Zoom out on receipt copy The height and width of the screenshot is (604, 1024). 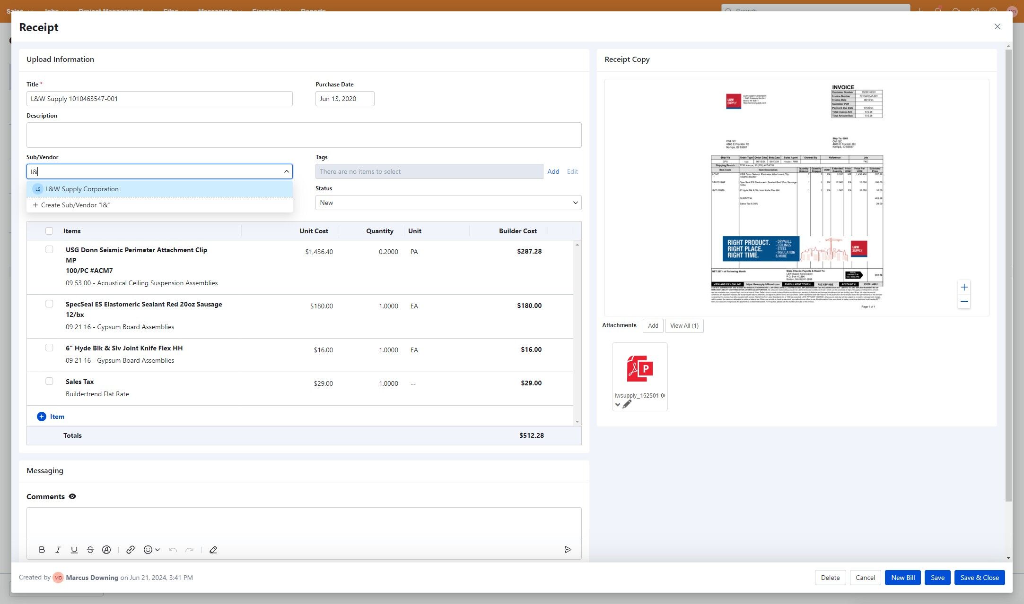(964, 301)
